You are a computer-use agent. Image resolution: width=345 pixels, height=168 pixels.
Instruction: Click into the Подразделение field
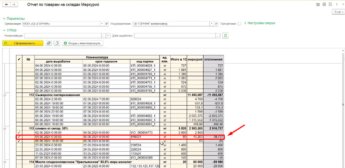pos(171,24)
